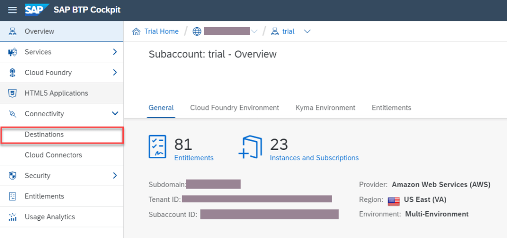Select Destinations in the sidebar

pyautogui.click(x=44, y=135)
